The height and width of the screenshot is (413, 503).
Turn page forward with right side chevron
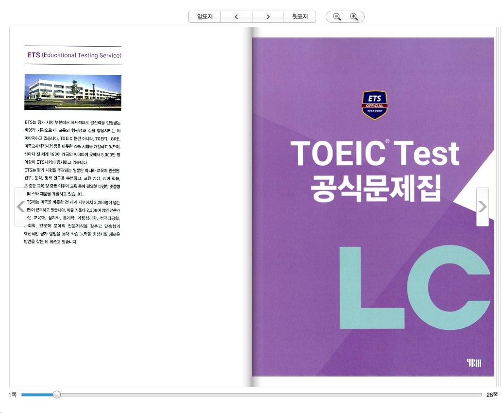coord(483,207)
